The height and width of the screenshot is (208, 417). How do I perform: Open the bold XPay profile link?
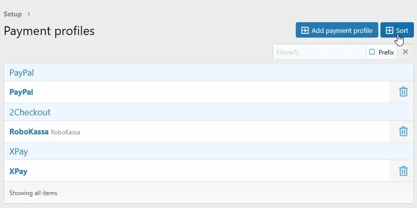pyautogui.click(x=19, y=171)
